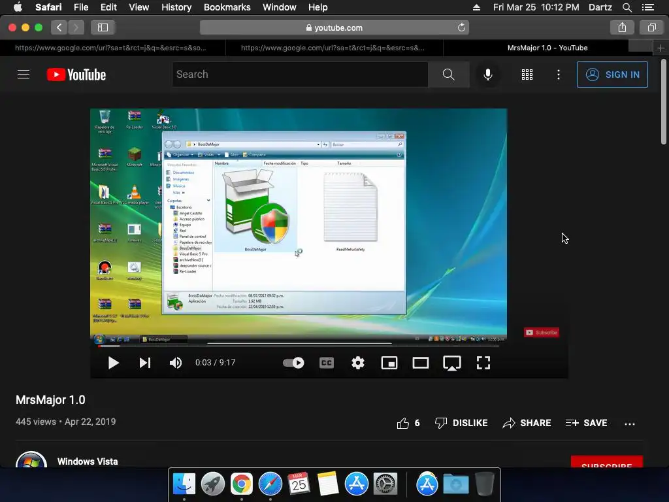Go forward in Safari

(76, 27)
